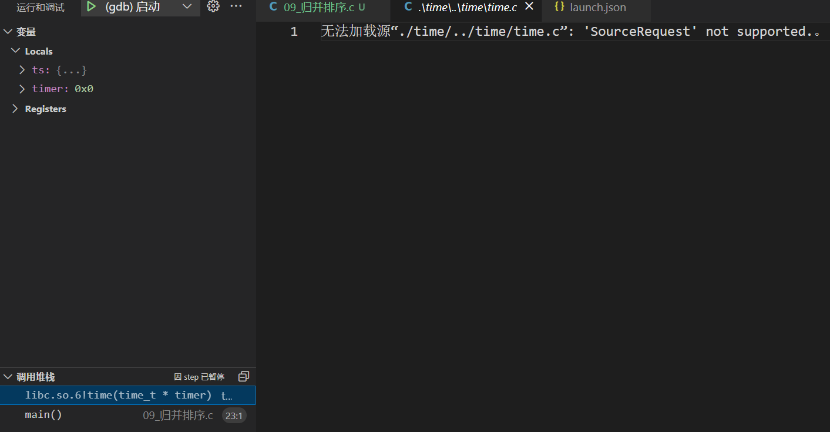This screenshot has width=830, height=432.
Task: Close the time.c editor tab
Action: [x=529, y=7]
